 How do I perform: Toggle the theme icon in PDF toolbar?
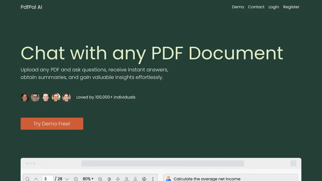click(x=109, y=179)
